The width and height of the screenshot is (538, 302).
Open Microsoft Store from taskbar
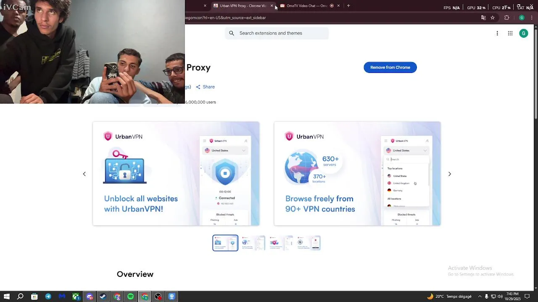coord(34,297)
